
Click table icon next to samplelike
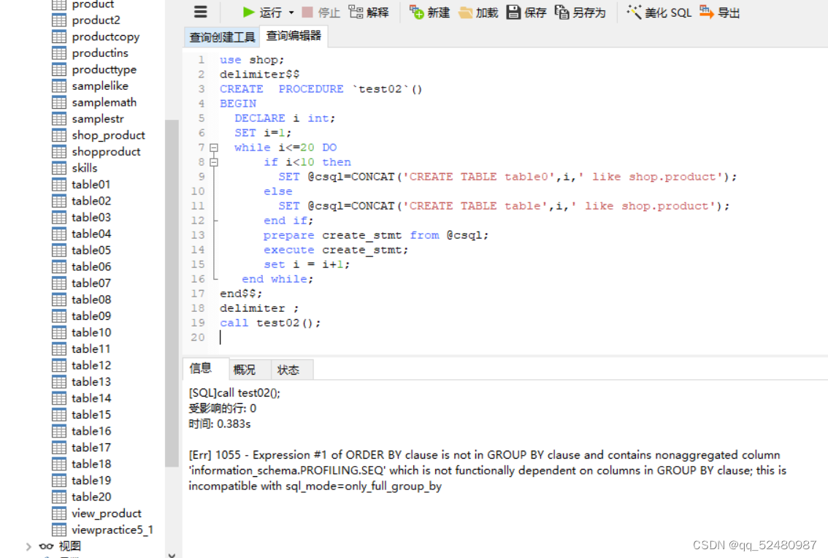(x=59, y=85)
